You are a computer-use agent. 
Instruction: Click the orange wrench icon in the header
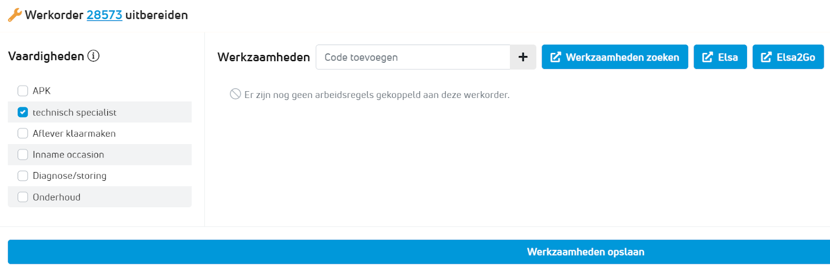[15, 15]
